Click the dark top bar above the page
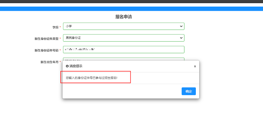 click(131, 2)
